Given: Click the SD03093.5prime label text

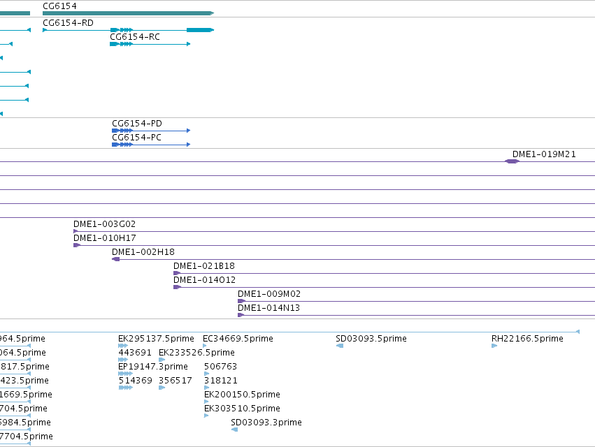Looking at the screenshot, I should click(x=371, y=339).
